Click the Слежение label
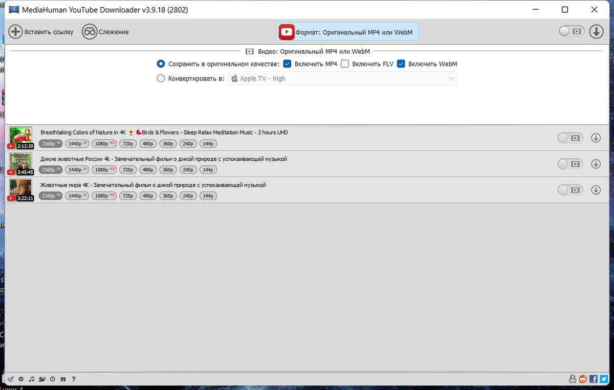This screenshot has width=614, height=390. pos(114,32)
